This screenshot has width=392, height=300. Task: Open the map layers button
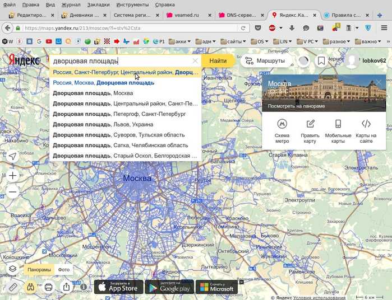12,269
